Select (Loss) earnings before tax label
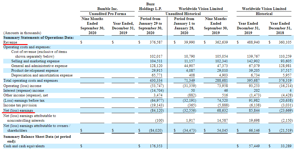Viewport: 297px width, 149px height. [24, 101]
